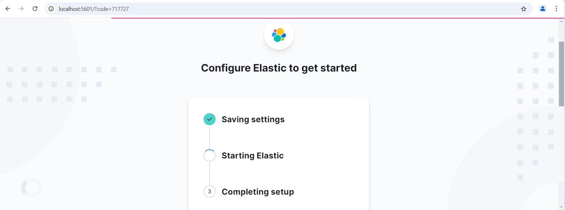
Task: Bookmark this tab with the star icon
Action: pos(524,9)
